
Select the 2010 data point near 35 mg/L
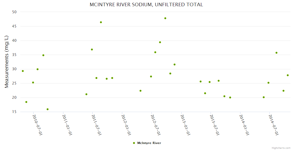pos(43,55)
